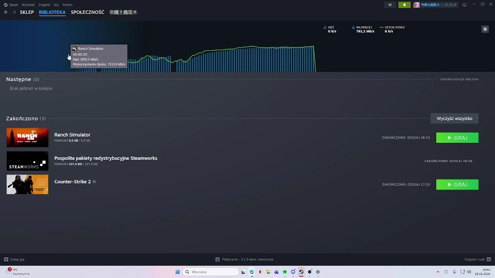This screenshot has width=495, height=278.
Task: Click Pobieranie status in bottom bar
Action: coord(244,259)
